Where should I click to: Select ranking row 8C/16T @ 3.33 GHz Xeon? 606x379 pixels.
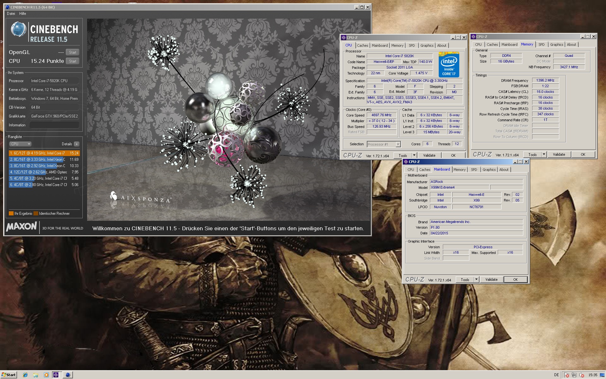(44, 159)
